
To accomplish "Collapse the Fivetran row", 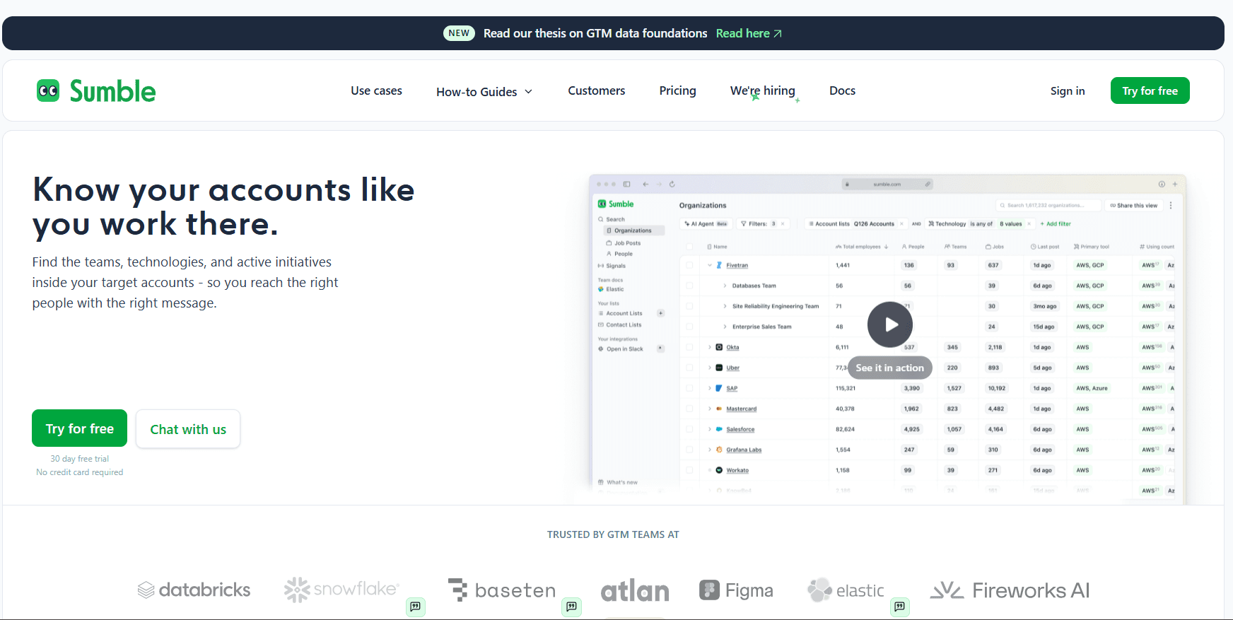I will tap(710, 266).
